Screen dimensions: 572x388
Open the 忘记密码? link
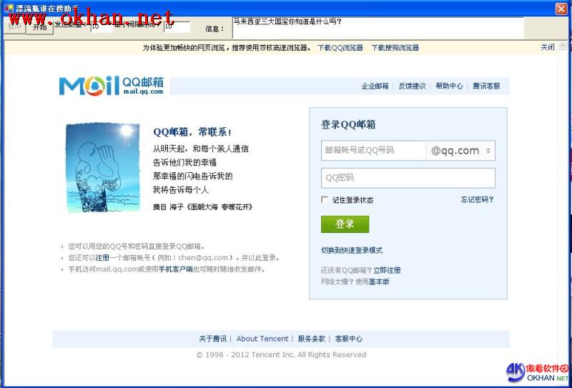coord(477,199)
